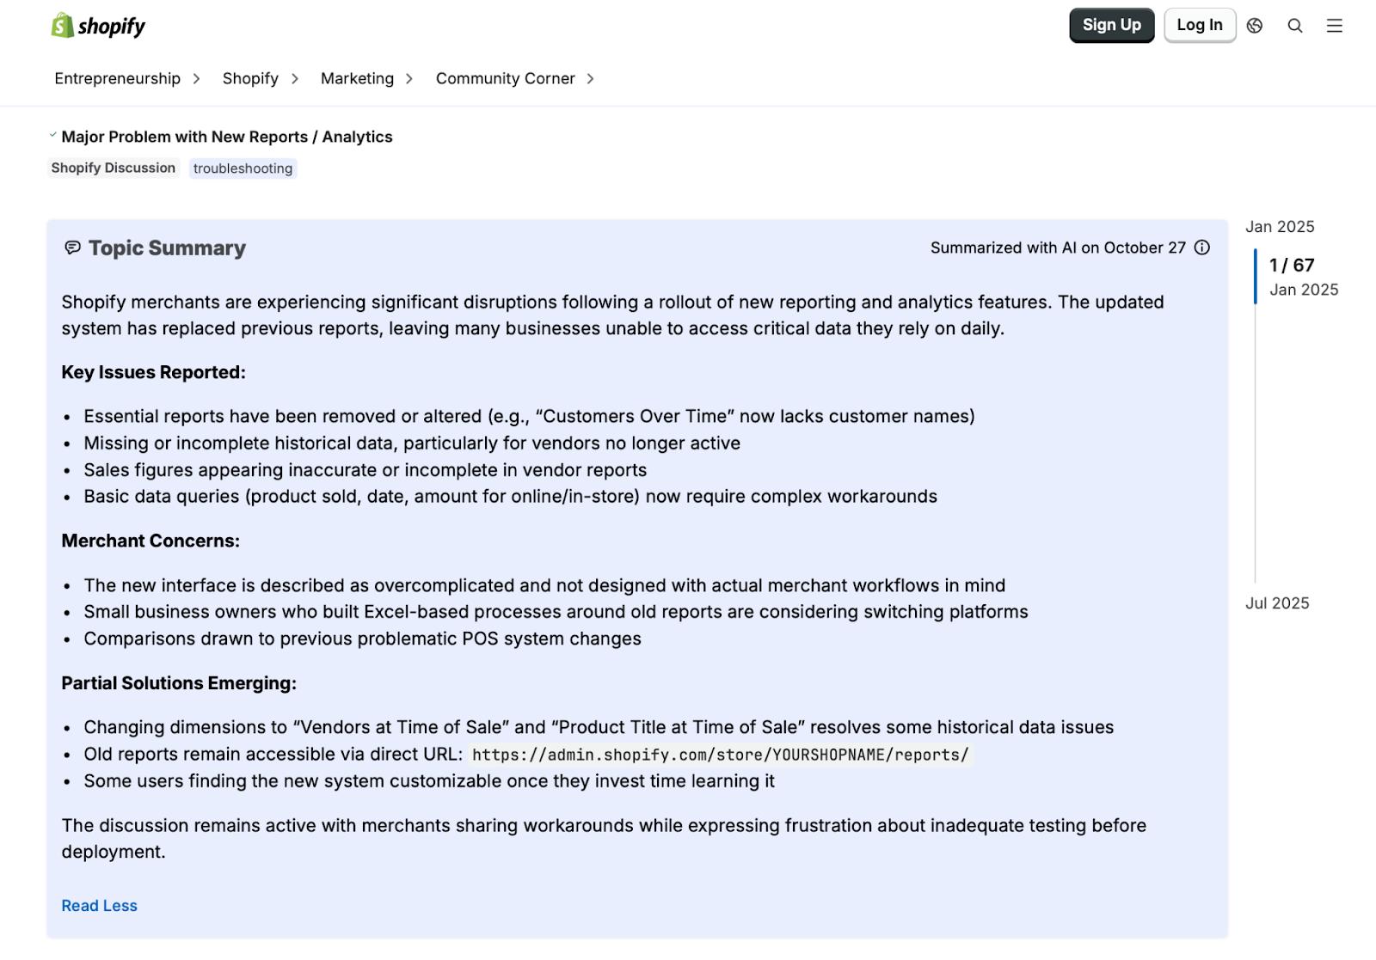Select Entrepreneurship in the breadcrumb trail

pos(117,78)
